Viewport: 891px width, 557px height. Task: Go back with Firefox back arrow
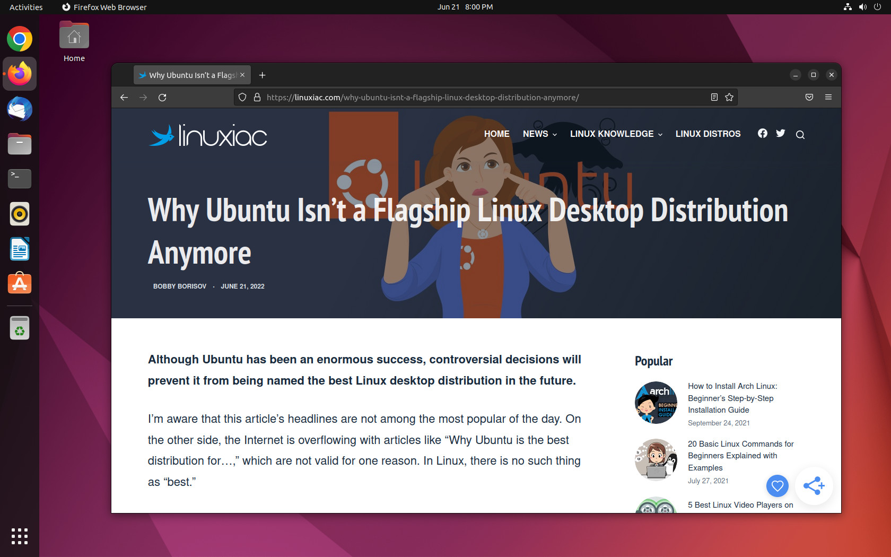(124, 98)
